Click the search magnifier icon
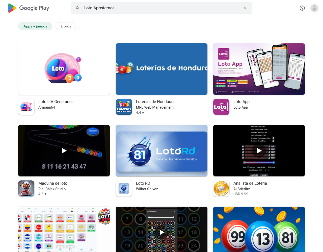Screen dimensions: 323x252 click(x=78, y=8)
